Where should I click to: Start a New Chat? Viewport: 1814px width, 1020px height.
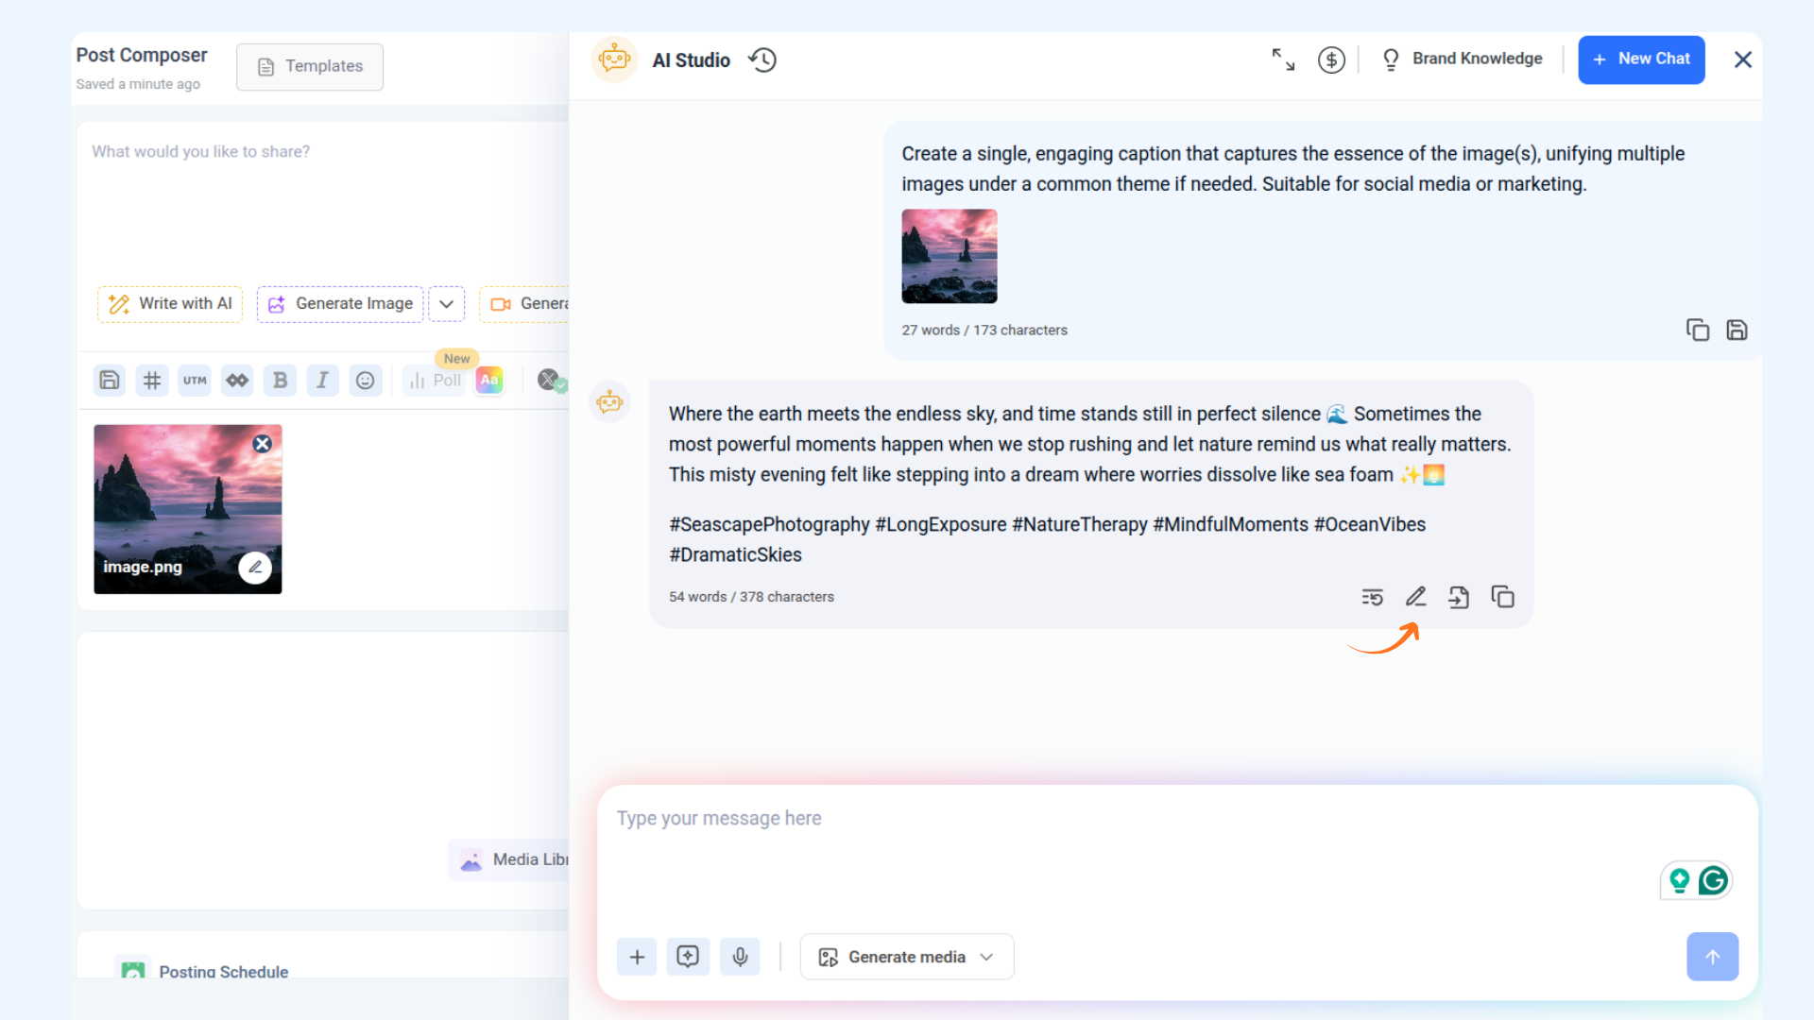pyautogui.click(x=1641, y=59)
